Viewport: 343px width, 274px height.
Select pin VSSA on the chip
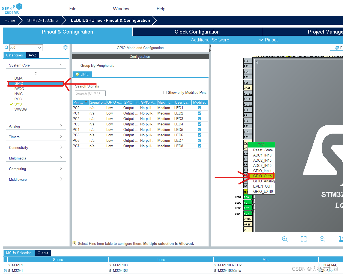(x=248, y=219)
